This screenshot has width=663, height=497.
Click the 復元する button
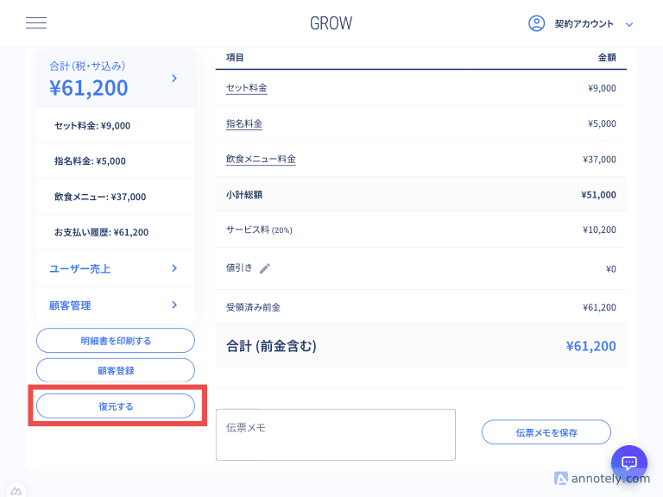(116, 406)
